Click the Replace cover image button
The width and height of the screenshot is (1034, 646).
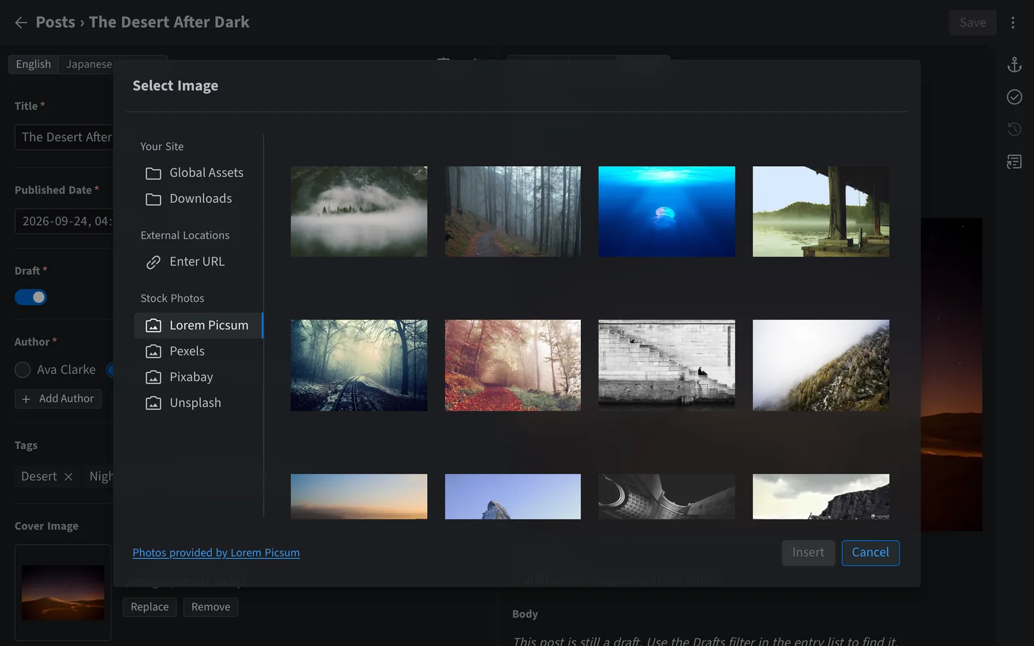point(149,607)
